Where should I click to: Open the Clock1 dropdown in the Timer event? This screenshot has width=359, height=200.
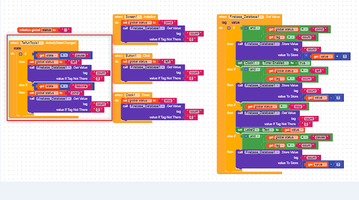[132, 95]
